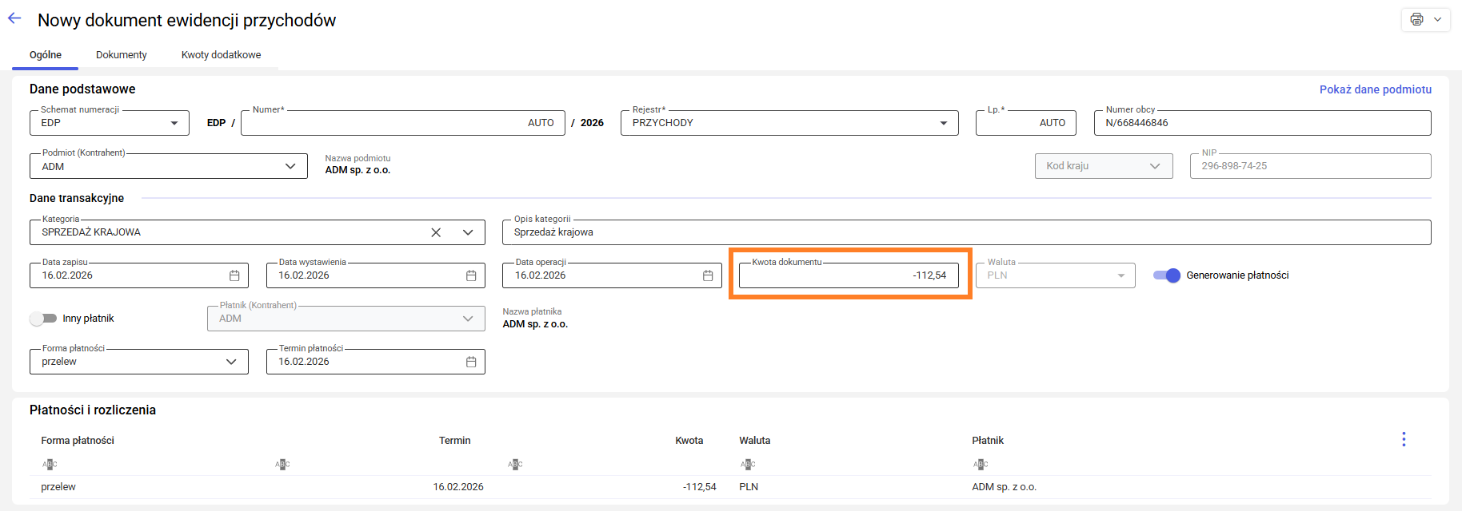
Task: Switch to the Kwoty dodatkowe tab
Action: [x=221, y=55]
